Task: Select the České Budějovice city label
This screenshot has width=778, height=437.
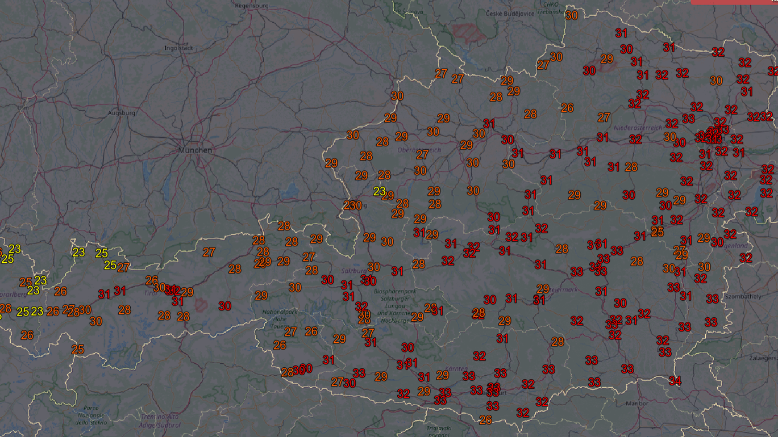Action: [x=510, y=13]
